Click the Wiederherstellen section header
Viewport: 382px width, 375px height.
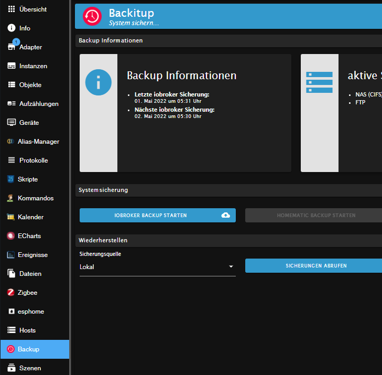tap(228, 240)
